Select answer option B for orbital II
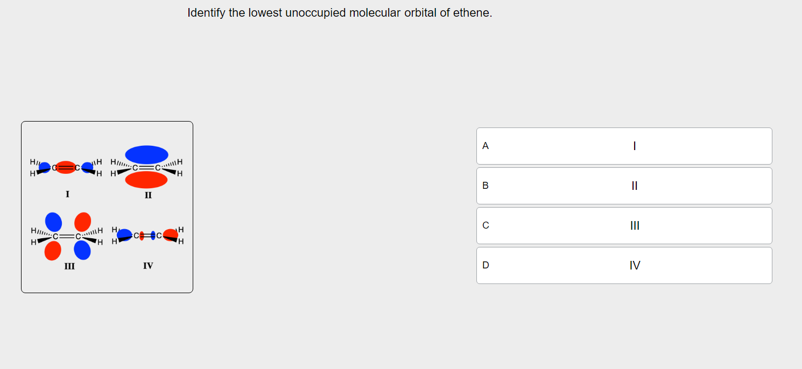The image size is (802, 369). [x=624, y=186]
